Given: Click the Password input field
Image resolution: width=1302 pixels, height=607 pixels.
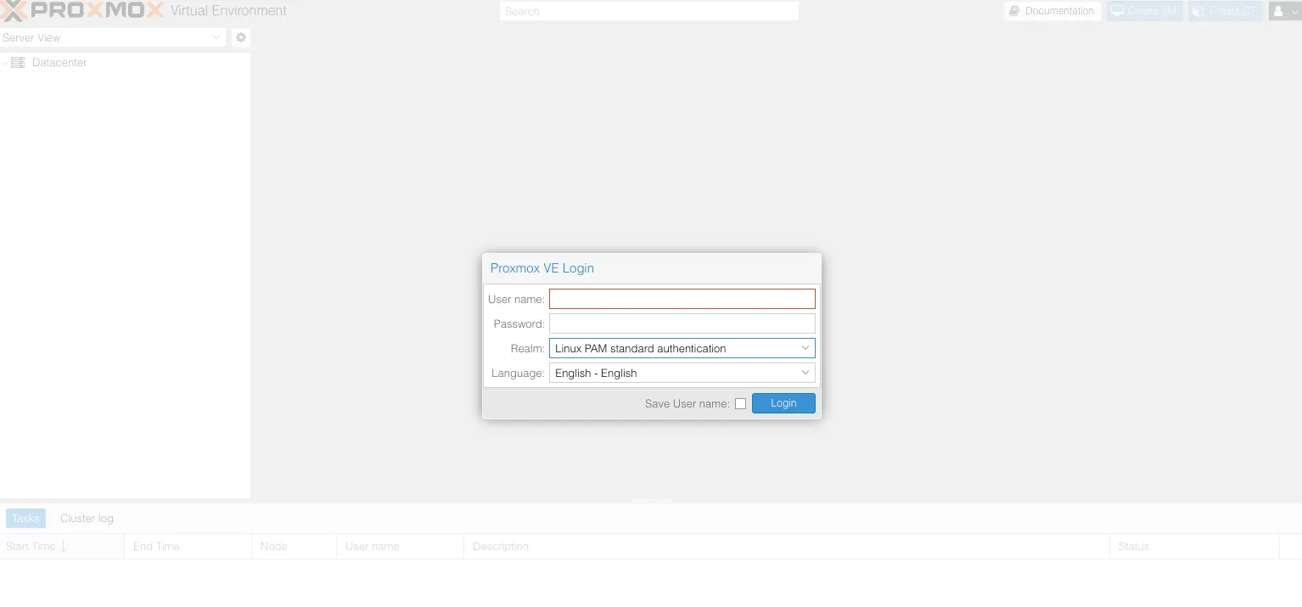Looking at the screenshot, I should 682,323.
